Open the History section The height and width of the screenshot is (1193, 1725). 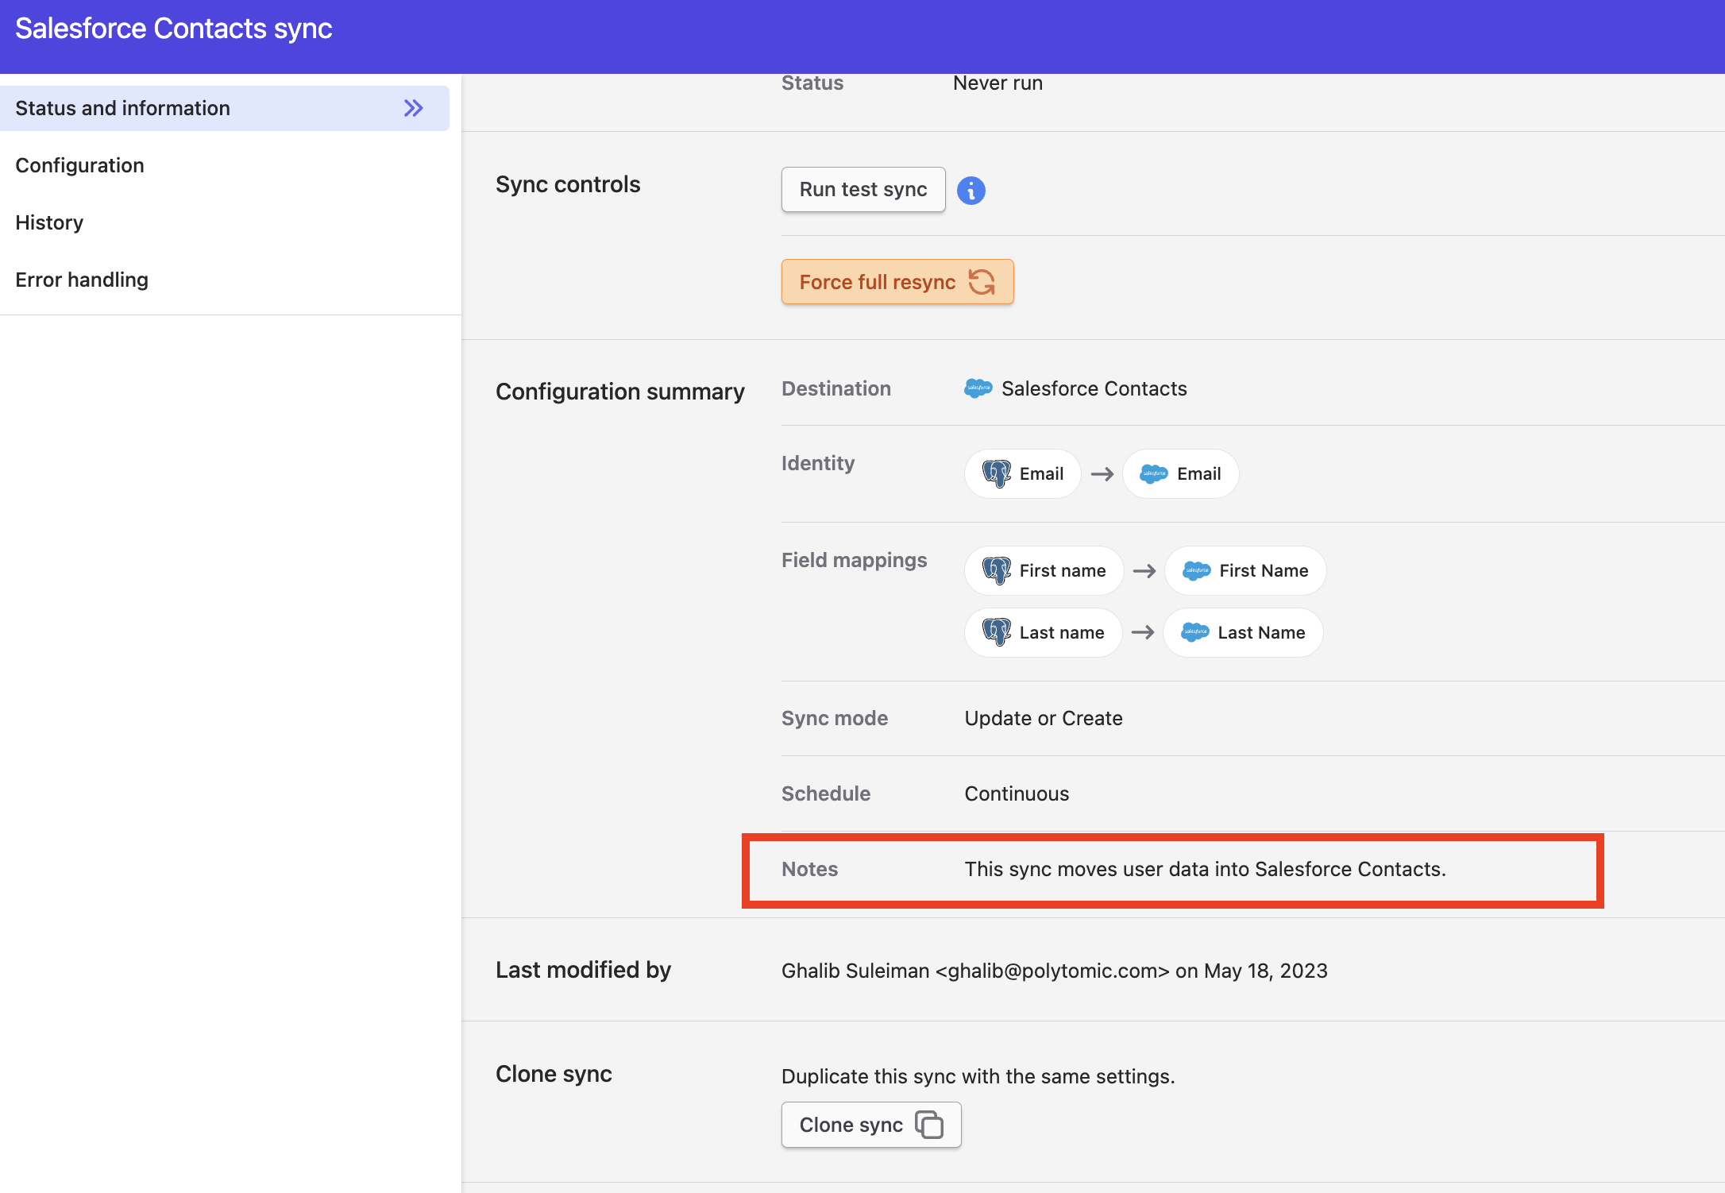49,222
